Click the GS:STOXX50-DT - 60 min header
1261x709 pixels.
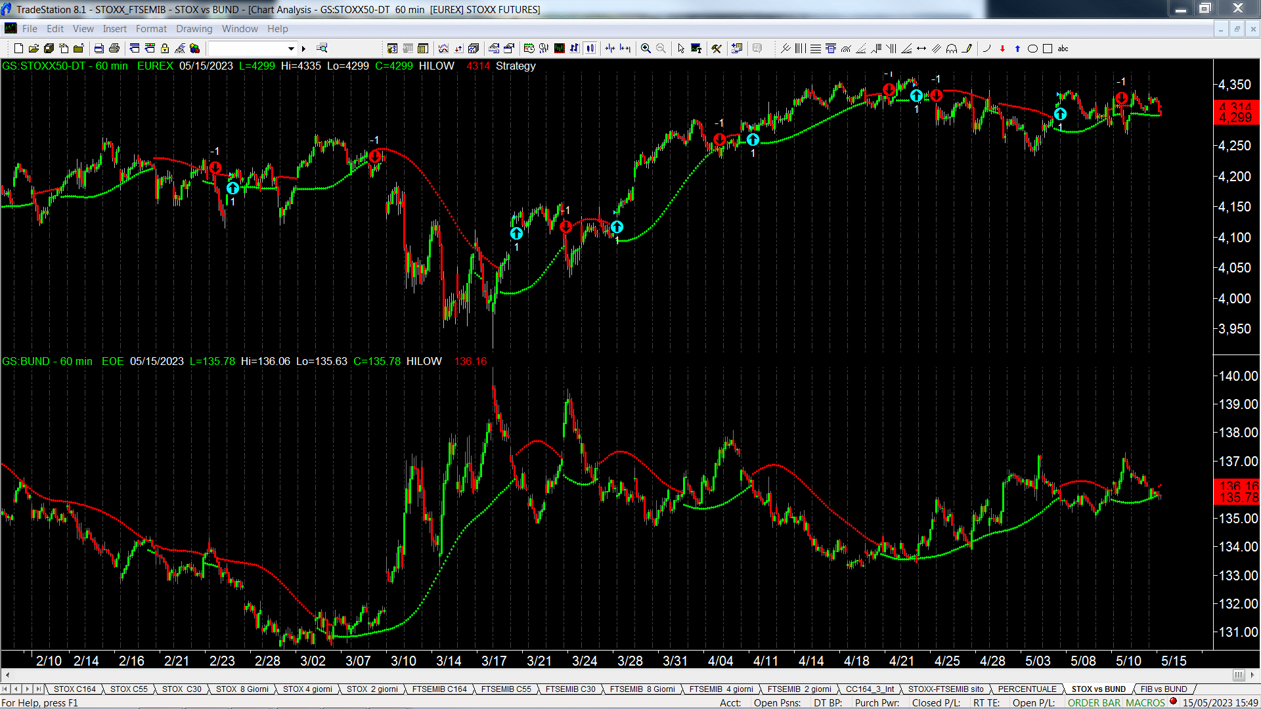(65, 66)
